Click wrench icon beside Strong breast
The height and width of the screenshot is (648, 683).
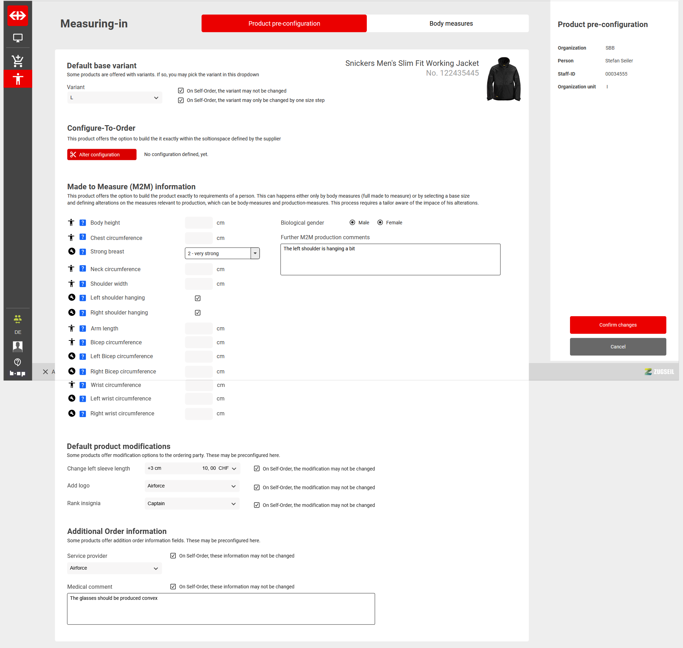[x=72, y=251]
